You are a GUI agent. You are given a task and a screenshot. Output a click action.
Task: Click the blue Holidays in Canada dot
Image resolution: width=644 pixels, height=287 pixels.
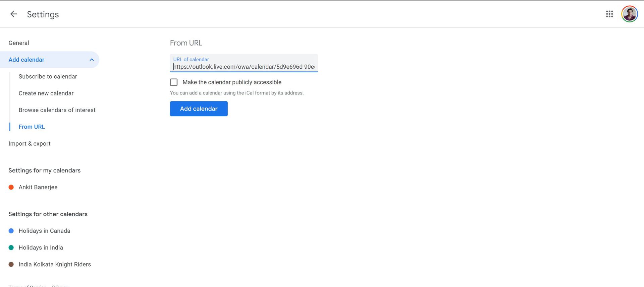[11, 231]
